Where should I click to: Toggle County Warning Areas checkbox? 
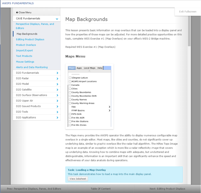coord(70,103)
